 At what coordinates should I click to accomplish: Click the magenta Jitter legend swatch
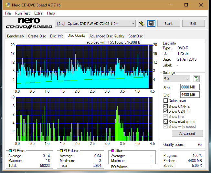113,151
